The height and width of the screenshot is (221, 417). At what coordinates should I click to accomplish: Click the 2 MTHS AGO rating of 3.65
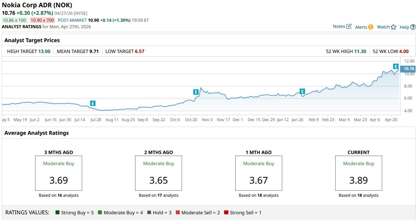coord(159,180)
